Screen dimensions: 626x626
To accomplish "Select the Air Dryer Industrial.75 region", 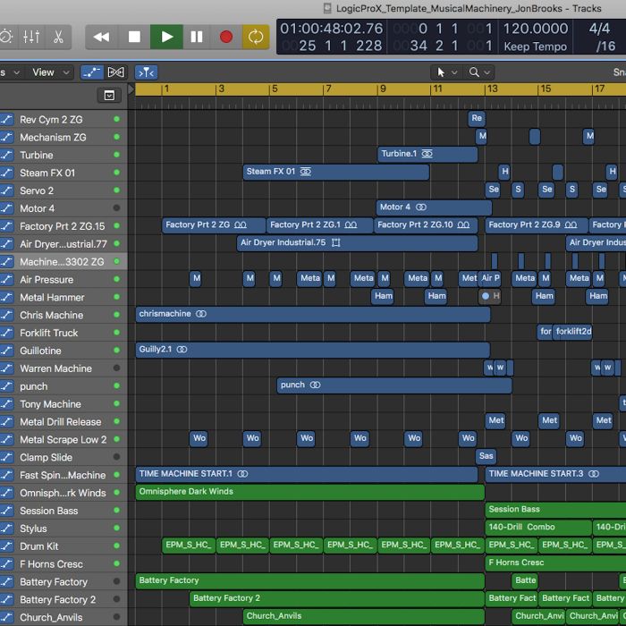I will (x=358, y=243).
